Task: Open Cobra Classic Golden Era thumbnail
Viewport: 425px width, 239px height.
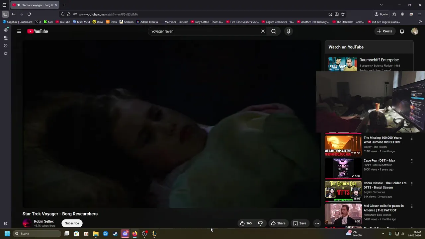Action: tap(343, 191)
